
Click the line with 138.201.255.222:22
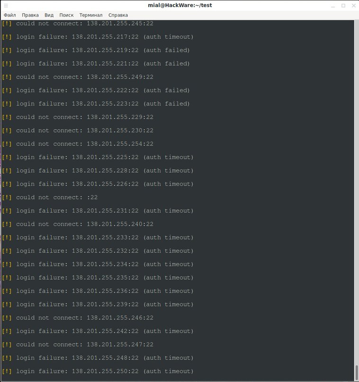[96, 90]
